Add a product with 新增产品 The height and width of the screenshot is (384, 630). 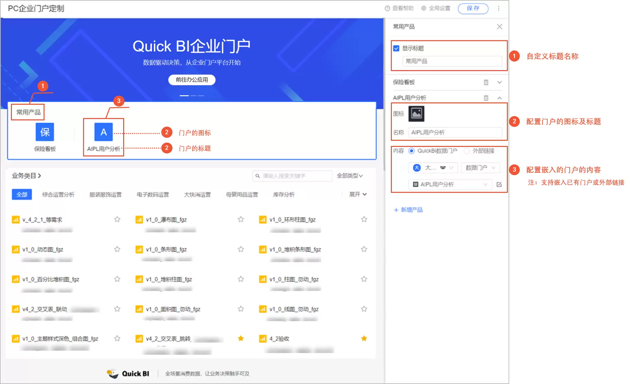pyautogui.click(x=408, y=210)
